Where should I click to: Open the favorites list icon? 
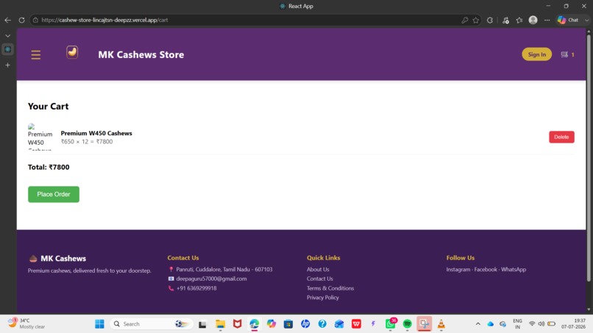519,20
